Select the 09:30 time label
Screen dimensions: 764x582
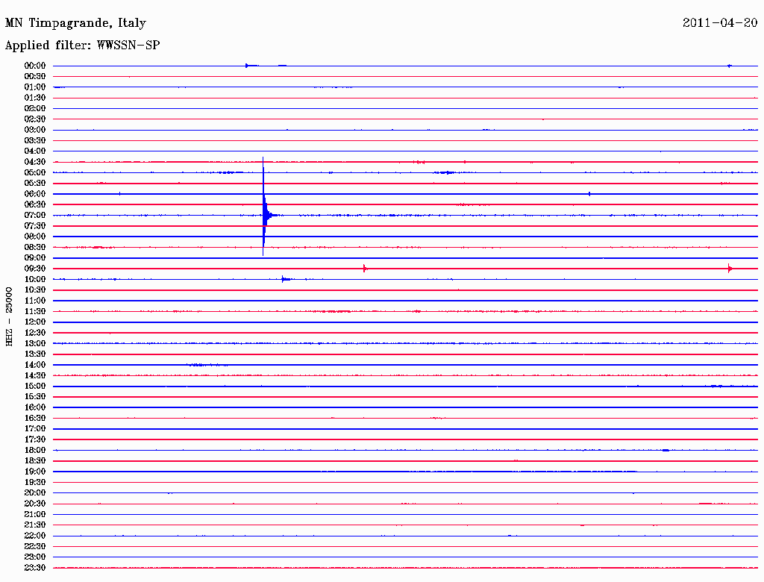click(35, 269)
